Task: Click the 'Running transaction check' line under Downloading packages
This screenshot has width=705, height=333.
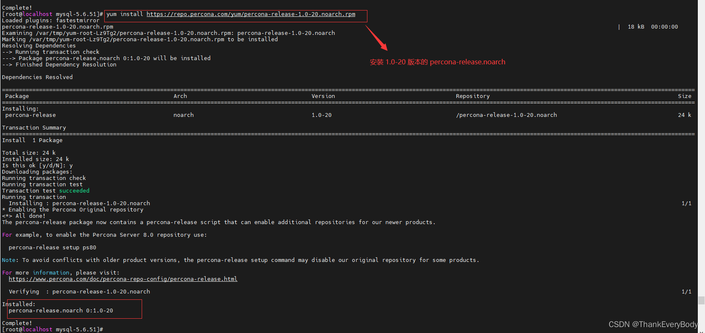Action: coord(44,178)
